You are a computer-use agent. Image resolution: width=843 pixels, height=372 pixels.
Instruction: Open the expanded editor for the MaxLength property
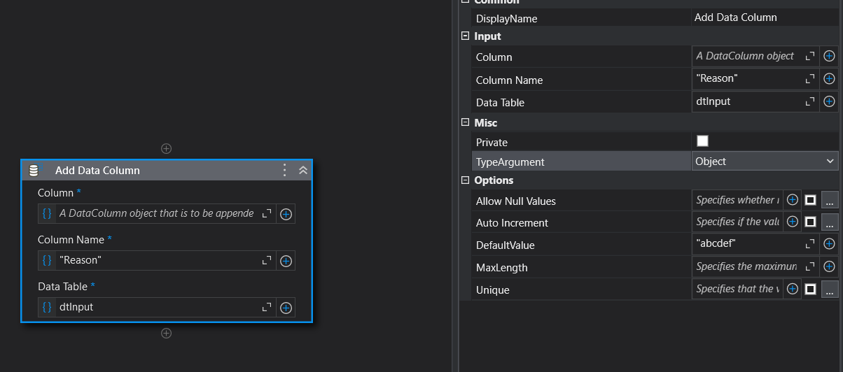[x=810, y=266]
